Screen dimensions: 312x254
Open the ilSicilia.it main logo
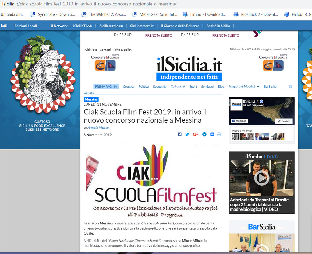[189, 68]
